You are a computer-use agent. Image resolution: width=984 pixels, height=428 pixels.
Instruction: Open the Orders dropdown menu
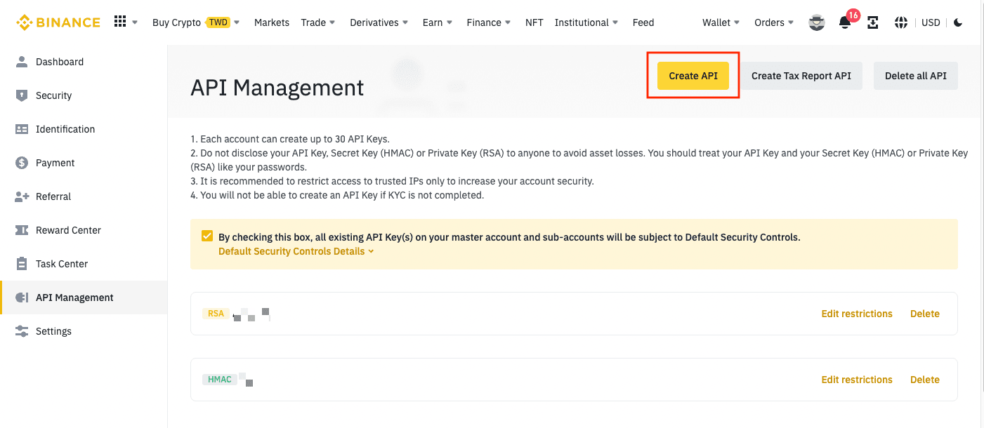tap(774, 22)
